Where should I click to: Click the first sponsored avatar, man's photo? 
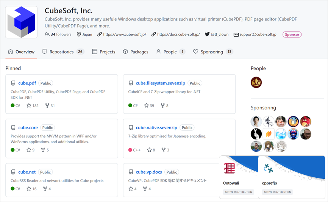256,122
